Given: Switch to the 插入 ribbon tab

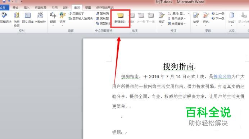Looking at the screenshot, I should tap(27, 8).
